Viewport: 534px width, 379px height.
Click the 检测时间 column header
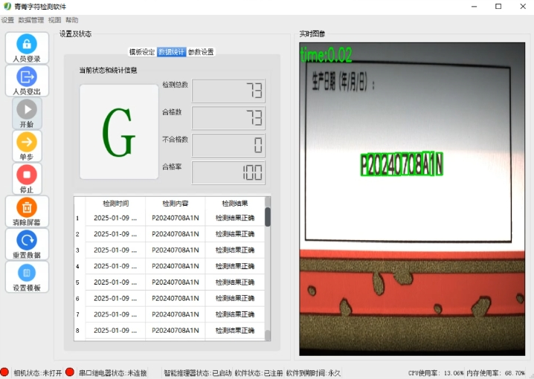115,203
